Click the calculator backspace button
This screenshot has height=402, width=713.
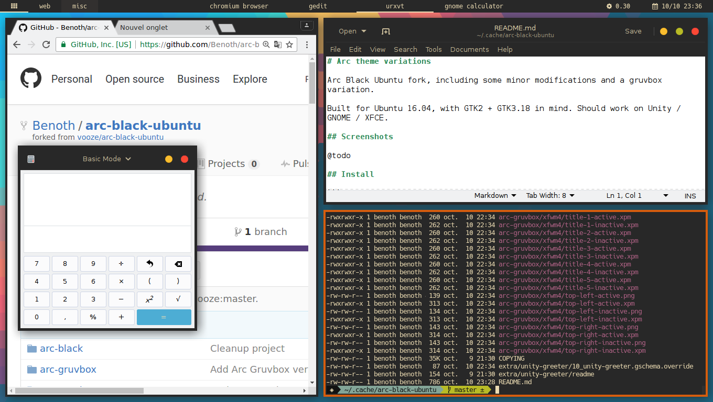(x=178, y=264)
